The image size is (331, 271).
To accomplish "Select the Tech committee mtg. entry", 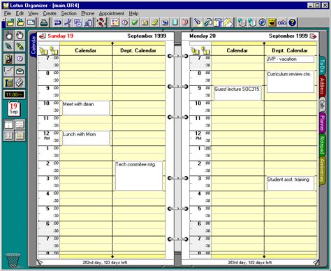I will [139, 176].
